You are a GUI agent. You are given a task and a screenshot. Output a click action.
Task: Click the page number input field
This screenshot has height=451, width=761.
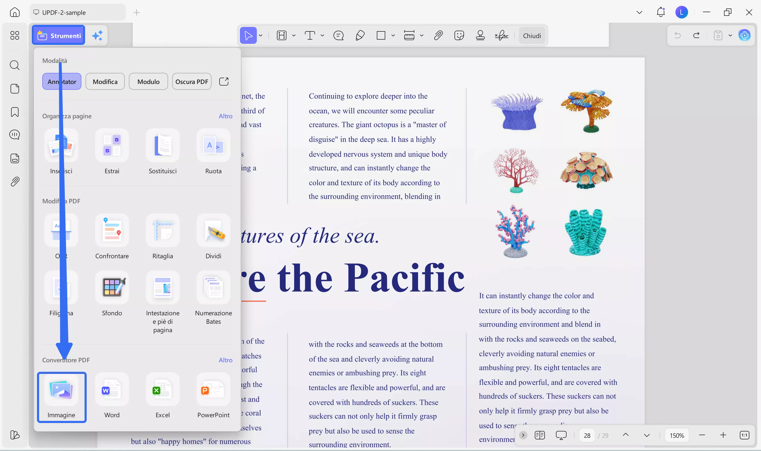tap(587, 435)
